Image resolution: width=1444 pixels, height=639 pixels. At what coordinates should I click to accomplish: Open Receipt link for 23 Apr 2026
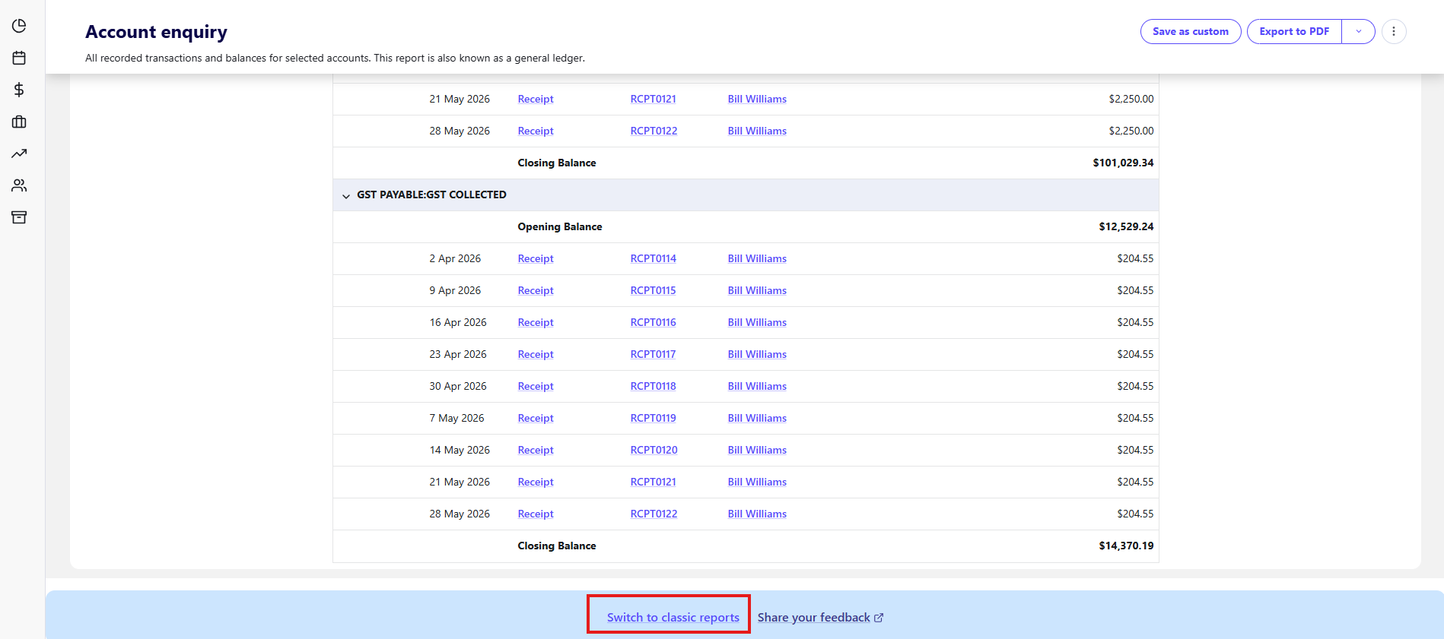[x=536, y=354]
